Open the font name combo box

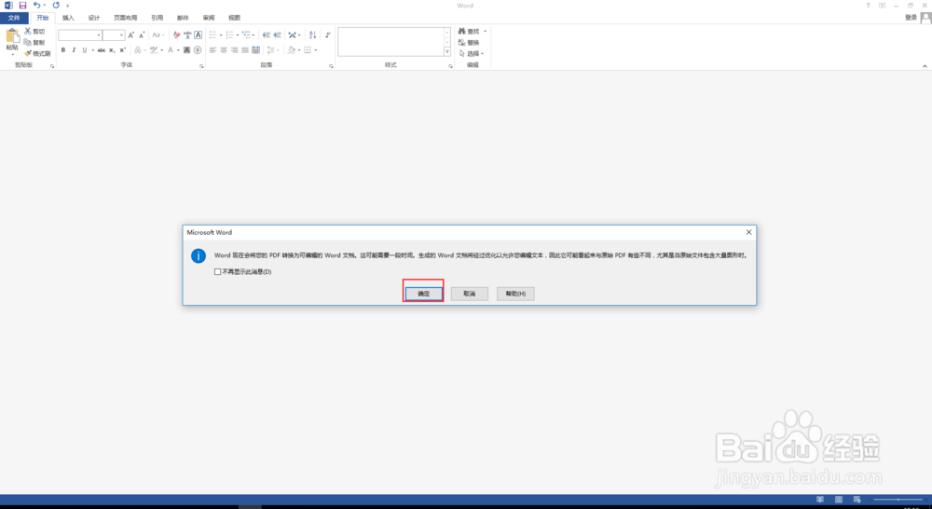point(79,35)
